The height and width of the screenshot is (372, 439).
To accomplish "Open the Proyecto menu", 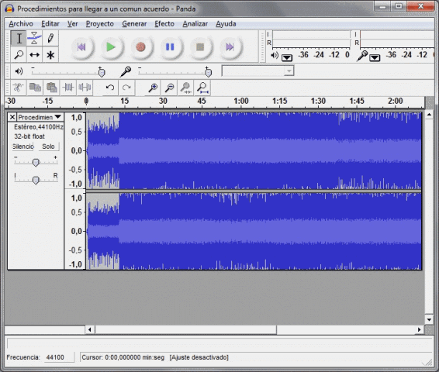I will [x=100, y=24].
